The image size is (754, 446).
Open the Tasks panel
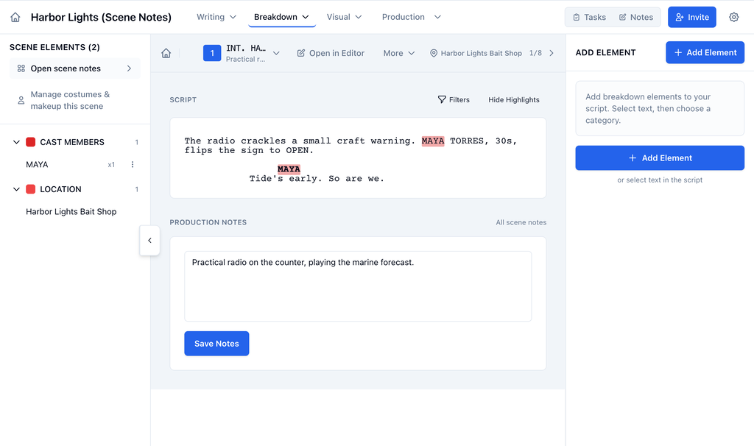coord(590,18)
